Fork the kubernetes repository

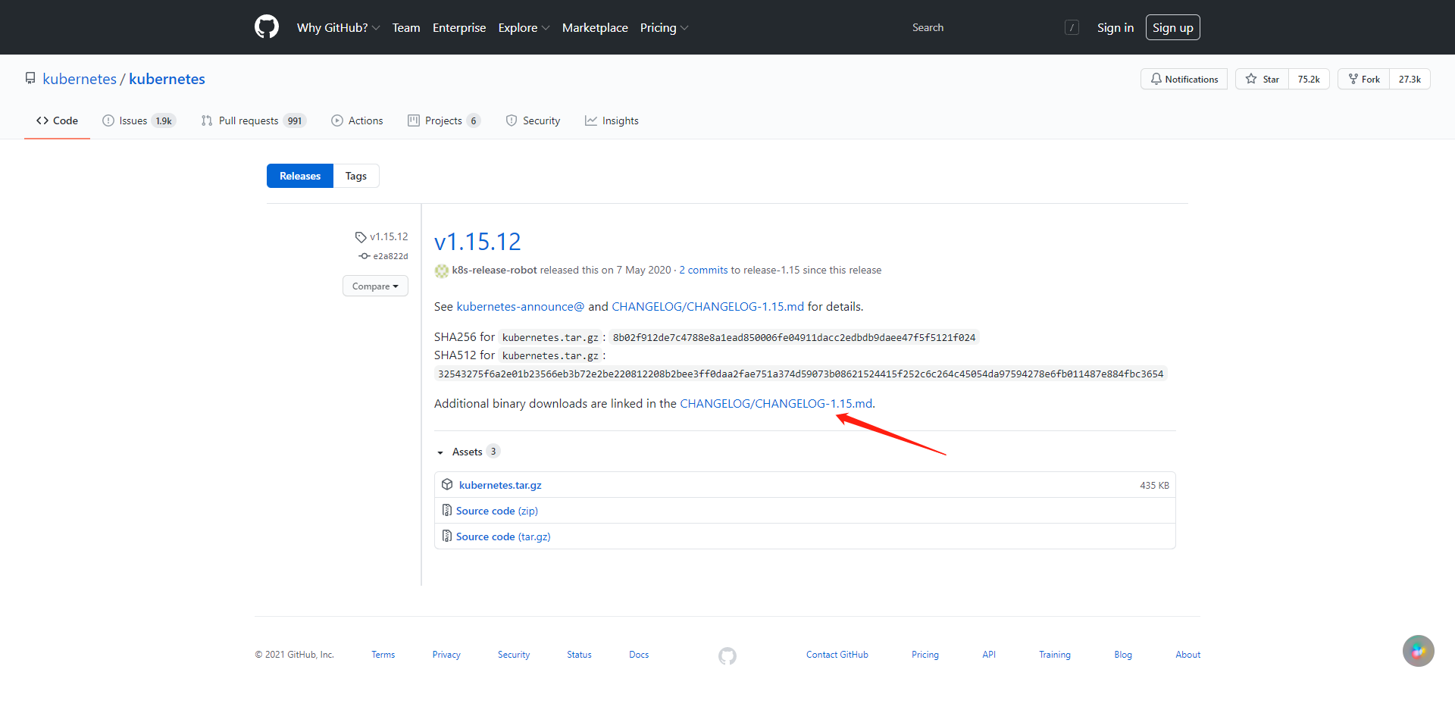click(1364, 79)
